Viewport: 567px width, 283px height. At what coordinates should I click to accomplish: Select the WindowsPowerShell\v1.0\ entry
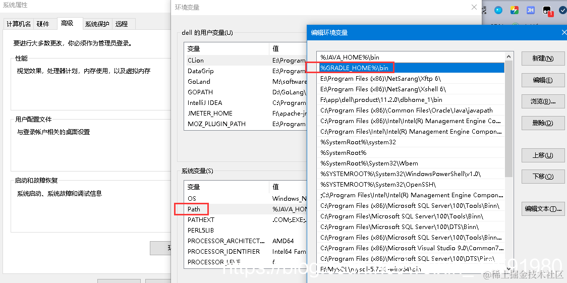pos(411,174)
